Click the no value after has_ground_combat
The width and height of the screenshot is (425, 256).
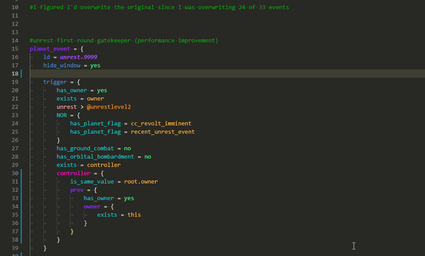(127, 149)
